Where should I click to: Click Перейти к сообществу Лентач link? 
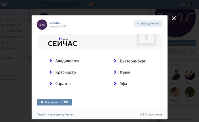click(55, 115)
